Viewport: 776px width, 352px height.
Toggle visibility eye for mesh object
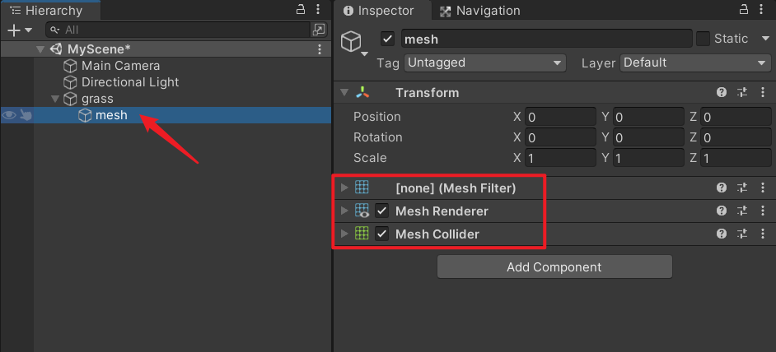9,116
